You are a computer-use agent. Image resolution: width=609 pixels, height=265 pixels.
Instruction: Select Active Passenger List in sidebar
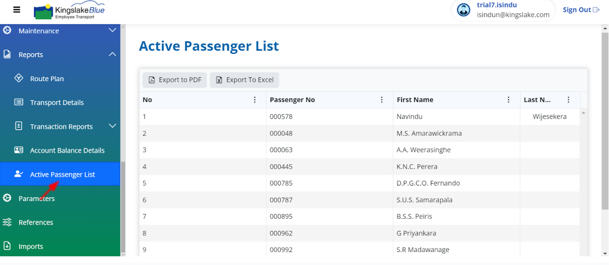(60, 174)
